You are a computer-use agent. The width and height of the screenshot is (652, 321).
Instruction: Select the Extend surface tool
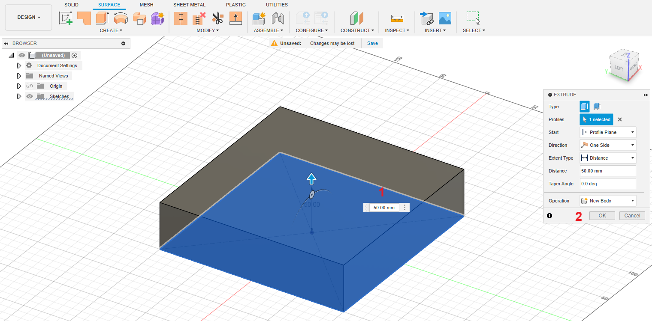click(x=236, y=18)
